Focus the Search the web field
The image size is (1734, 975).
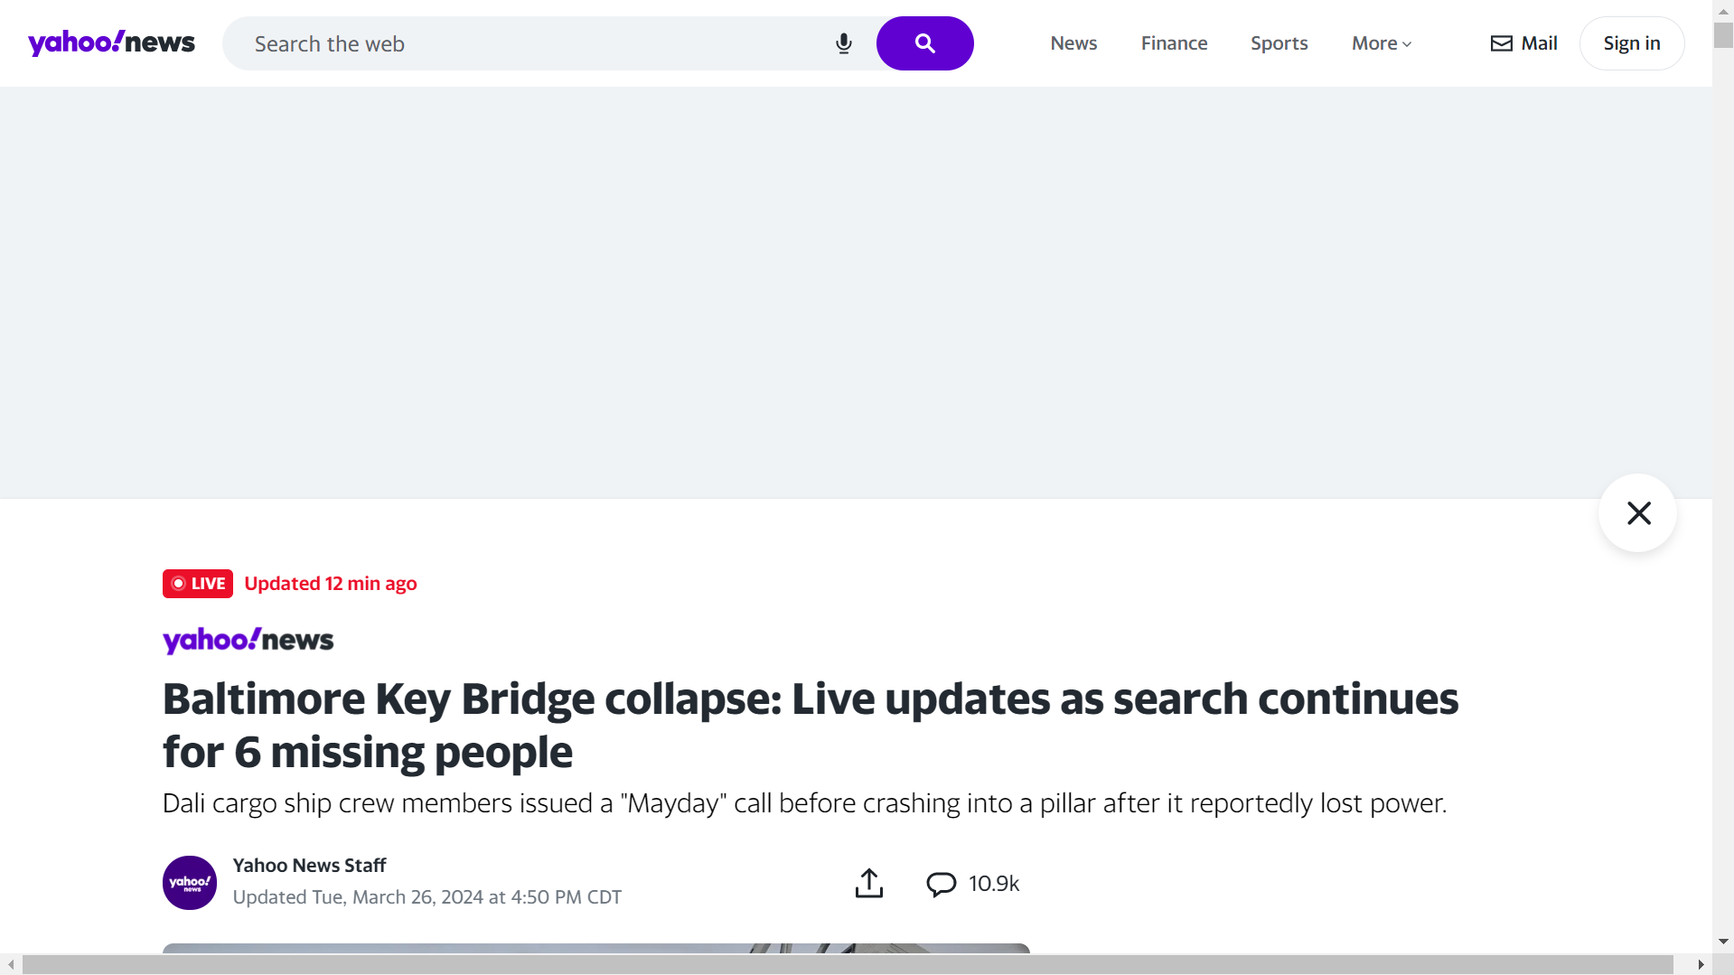[533, 43]
